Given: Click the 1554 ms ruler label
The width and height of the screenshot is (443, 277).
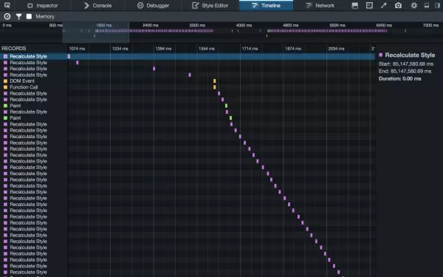Looking at the screenshot, I should pyautogui.click(x=207, y=49).
